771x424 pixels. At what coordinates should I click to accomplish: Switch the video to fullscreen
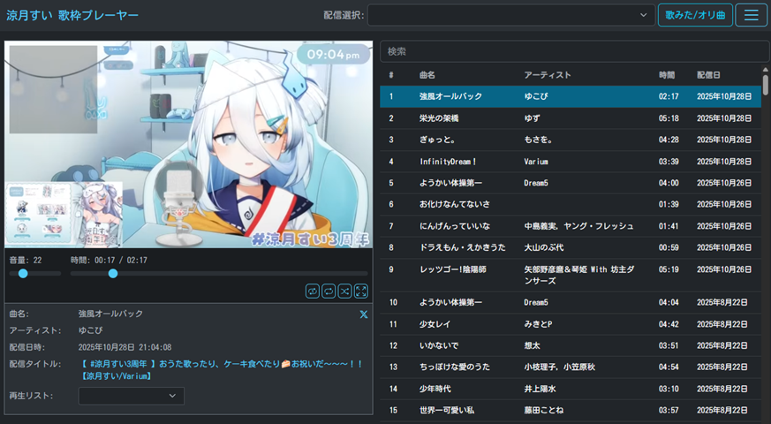tap(360, 291)
